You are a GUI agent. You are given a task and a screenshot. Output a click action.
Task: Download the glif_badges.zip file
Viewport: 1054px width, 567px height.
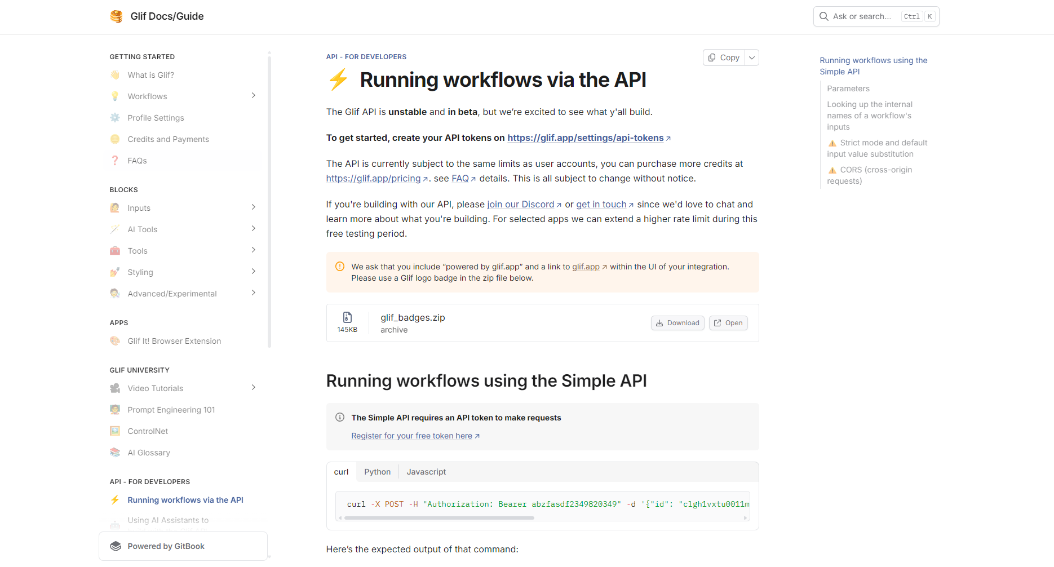pyautogui.click(x=677, y=323)
